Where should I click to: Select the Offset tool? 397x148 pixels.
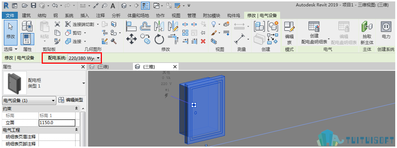coord(145,26)
